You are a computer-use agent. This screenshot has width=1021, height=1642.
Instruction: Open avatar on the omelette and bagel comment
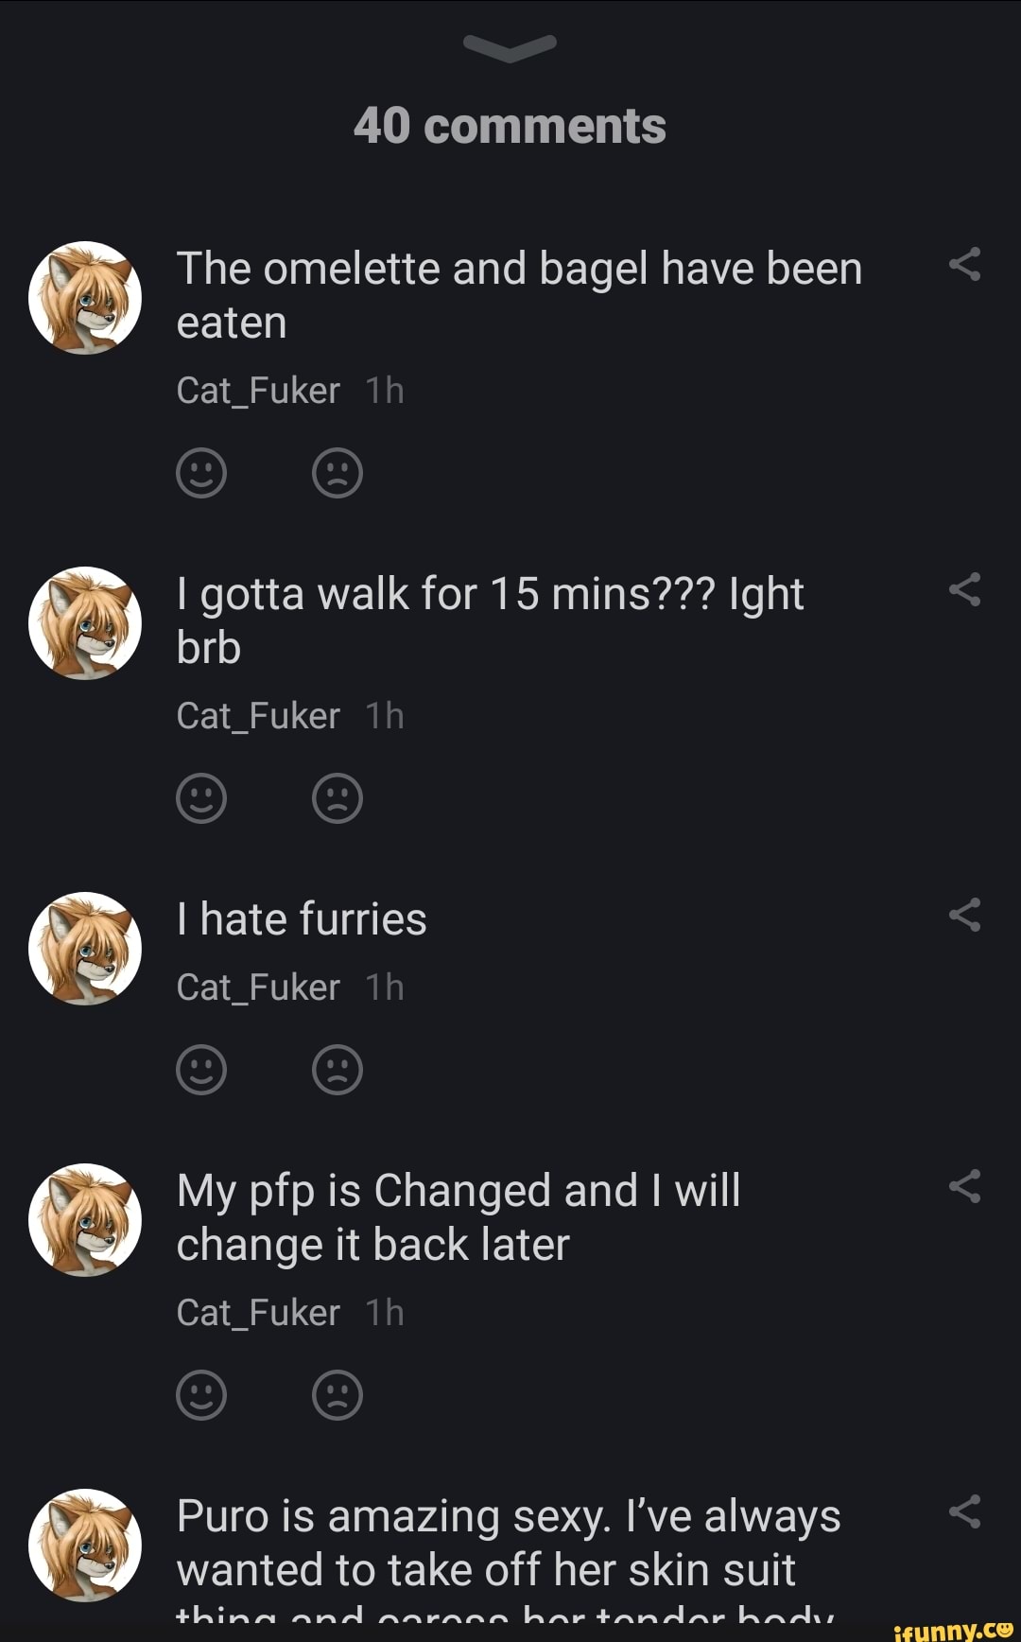[85, 298]
